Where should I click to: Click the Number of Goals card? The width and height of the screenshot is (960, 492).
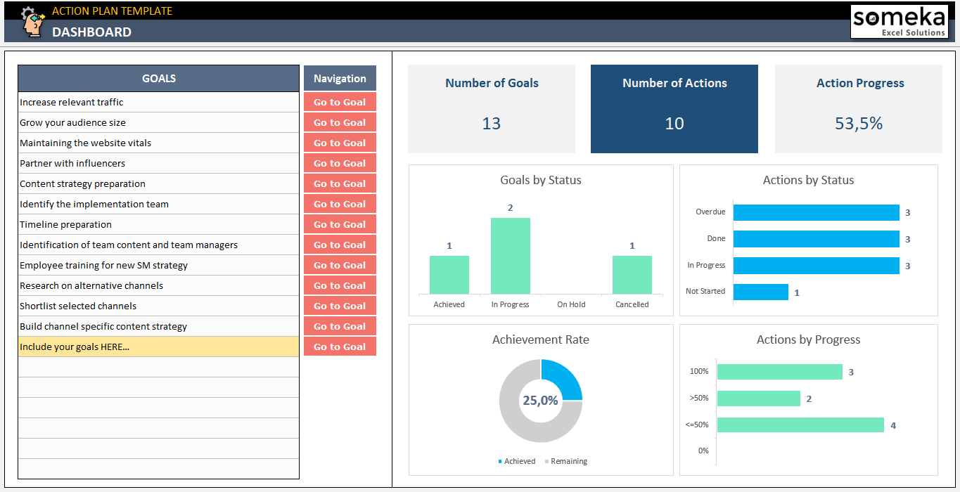click(491, 109)
